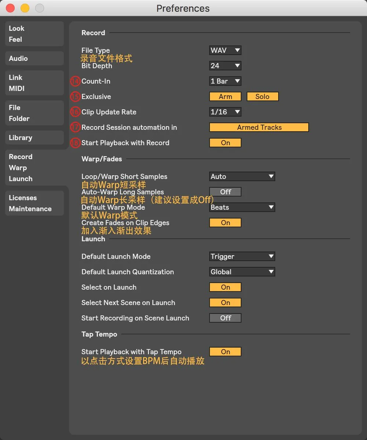Click the Start Playback with Tap Tempo label

(131, 352)
